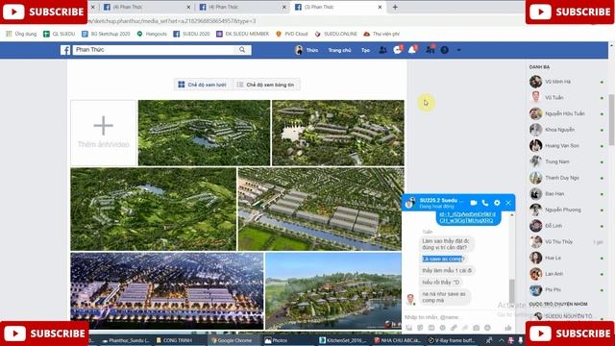This screenshot has height=346, width=615.
Task: Select the third Phan Thức browser tab
Action: click(x=338, y=7)
